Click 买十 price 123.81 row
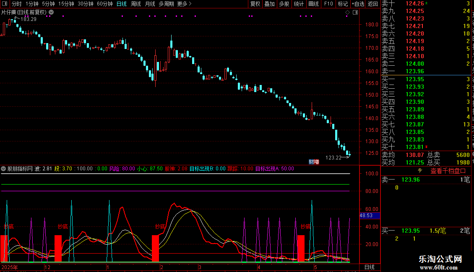The height and width of the screenshot is (272, 474). (415, 147)
